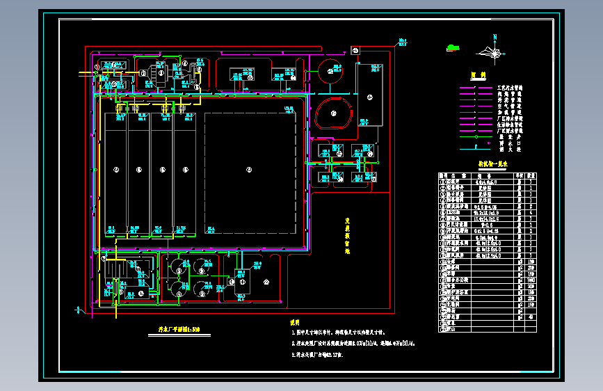Click the yellow structures table title
The height and width of the screenshot is (391, 603).
(492, 164)
